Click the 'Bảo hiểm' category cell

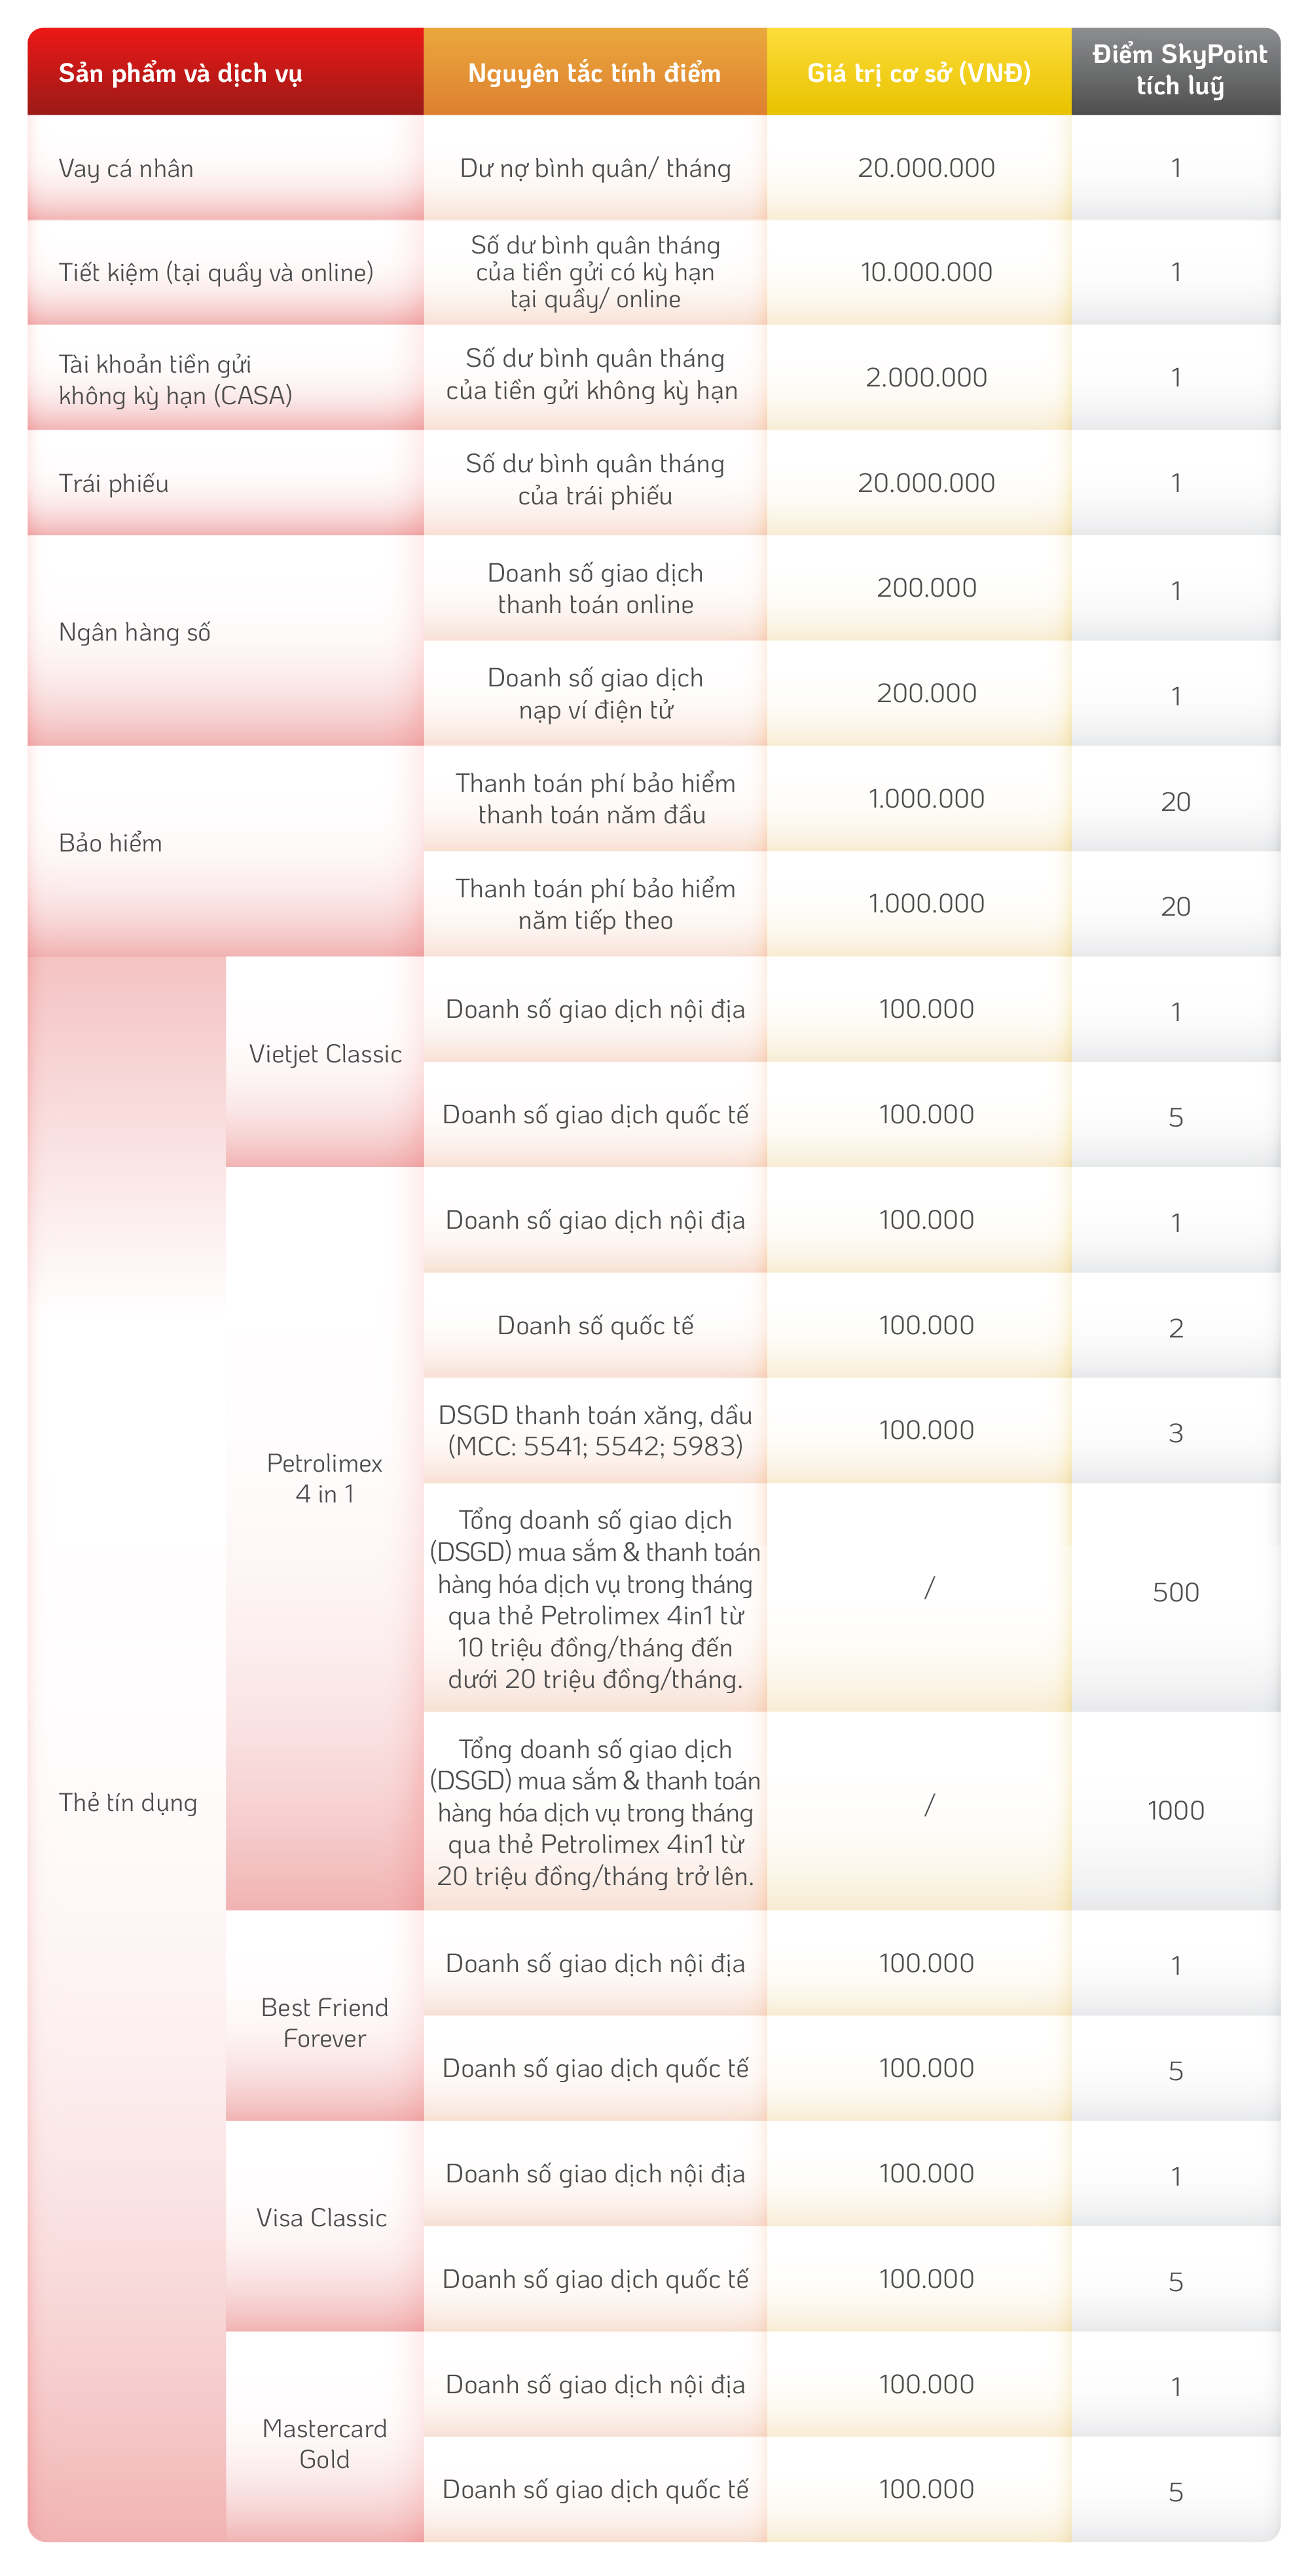[226, 851]
